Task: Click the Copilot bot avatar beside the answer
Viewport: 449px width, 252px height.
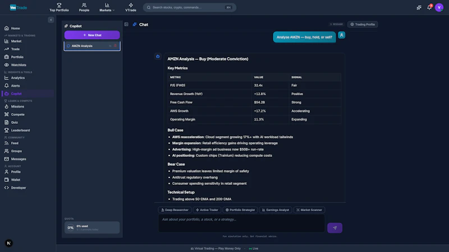Action: tap(158, 57)
